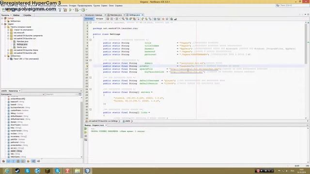310x174 pixels.
Task: Toggle Show Static Members filter in navigator
Action: point(14,161)
